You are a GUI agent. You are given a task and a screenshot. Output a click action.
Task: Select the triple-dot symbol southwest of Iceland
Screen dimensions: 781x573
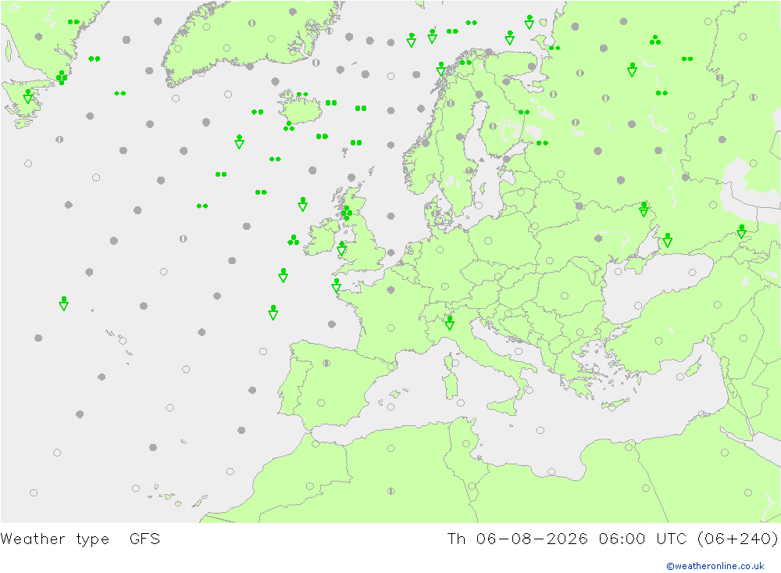point(288,127)
